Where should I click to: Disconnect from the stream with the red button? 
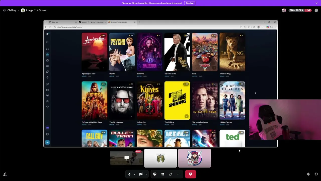pos(191,174)
